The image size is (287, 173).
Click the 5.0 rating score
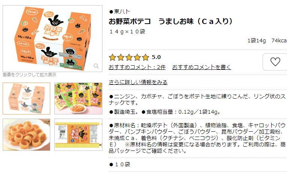click(156, 57)
